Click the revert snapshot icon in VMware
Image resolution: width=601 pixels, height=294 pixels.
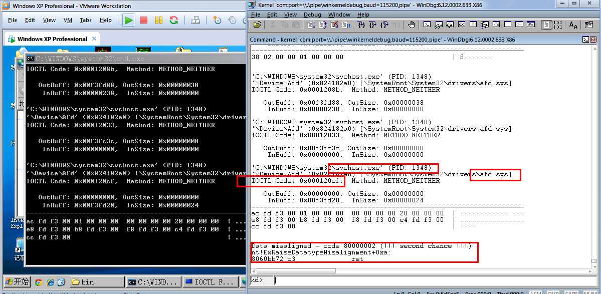(x=232, y=21)
